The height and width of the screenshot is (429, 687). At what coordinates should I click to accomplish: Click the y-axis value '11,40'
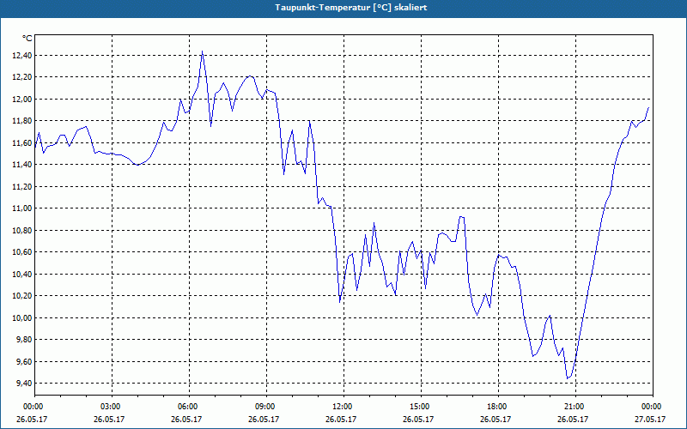(x=23, y=165)
